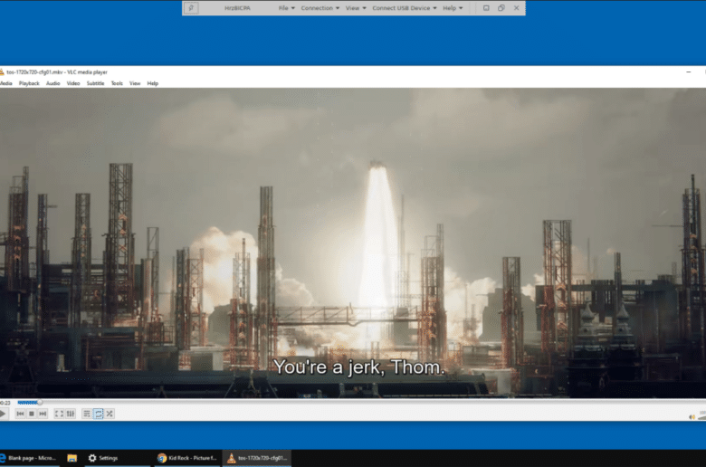Click the VLC taskbar item
Screen dimensions: 706x467
(x=257, y=458)
